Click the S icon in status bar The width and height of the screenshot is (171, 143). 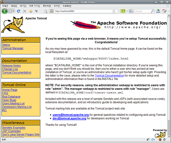coord(165,139)
